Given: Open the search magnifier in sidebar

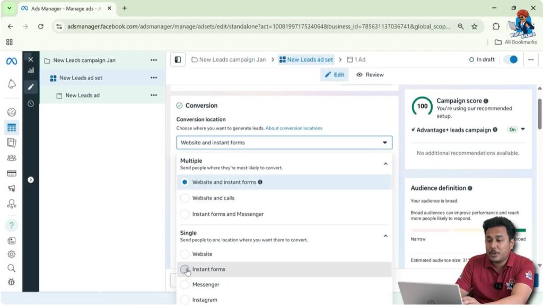Looking at the screenshot, I should click(x=12, y=268).
